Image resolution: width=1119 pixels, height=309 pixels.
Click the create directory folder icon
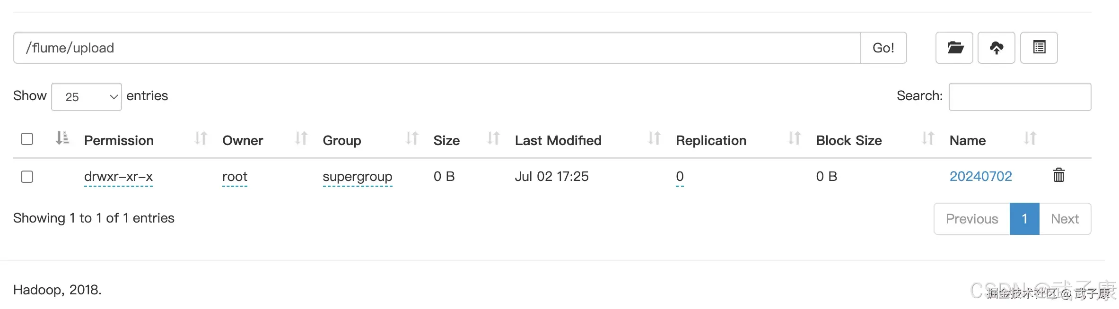[954, 48]
